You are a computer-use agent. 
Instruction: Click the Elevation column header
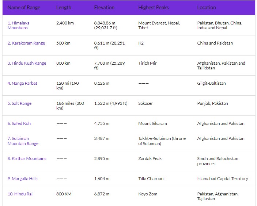tap(104, 8)
